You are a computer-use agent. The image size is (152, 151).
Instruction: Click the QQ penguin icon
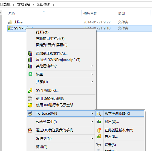[30, 130]
